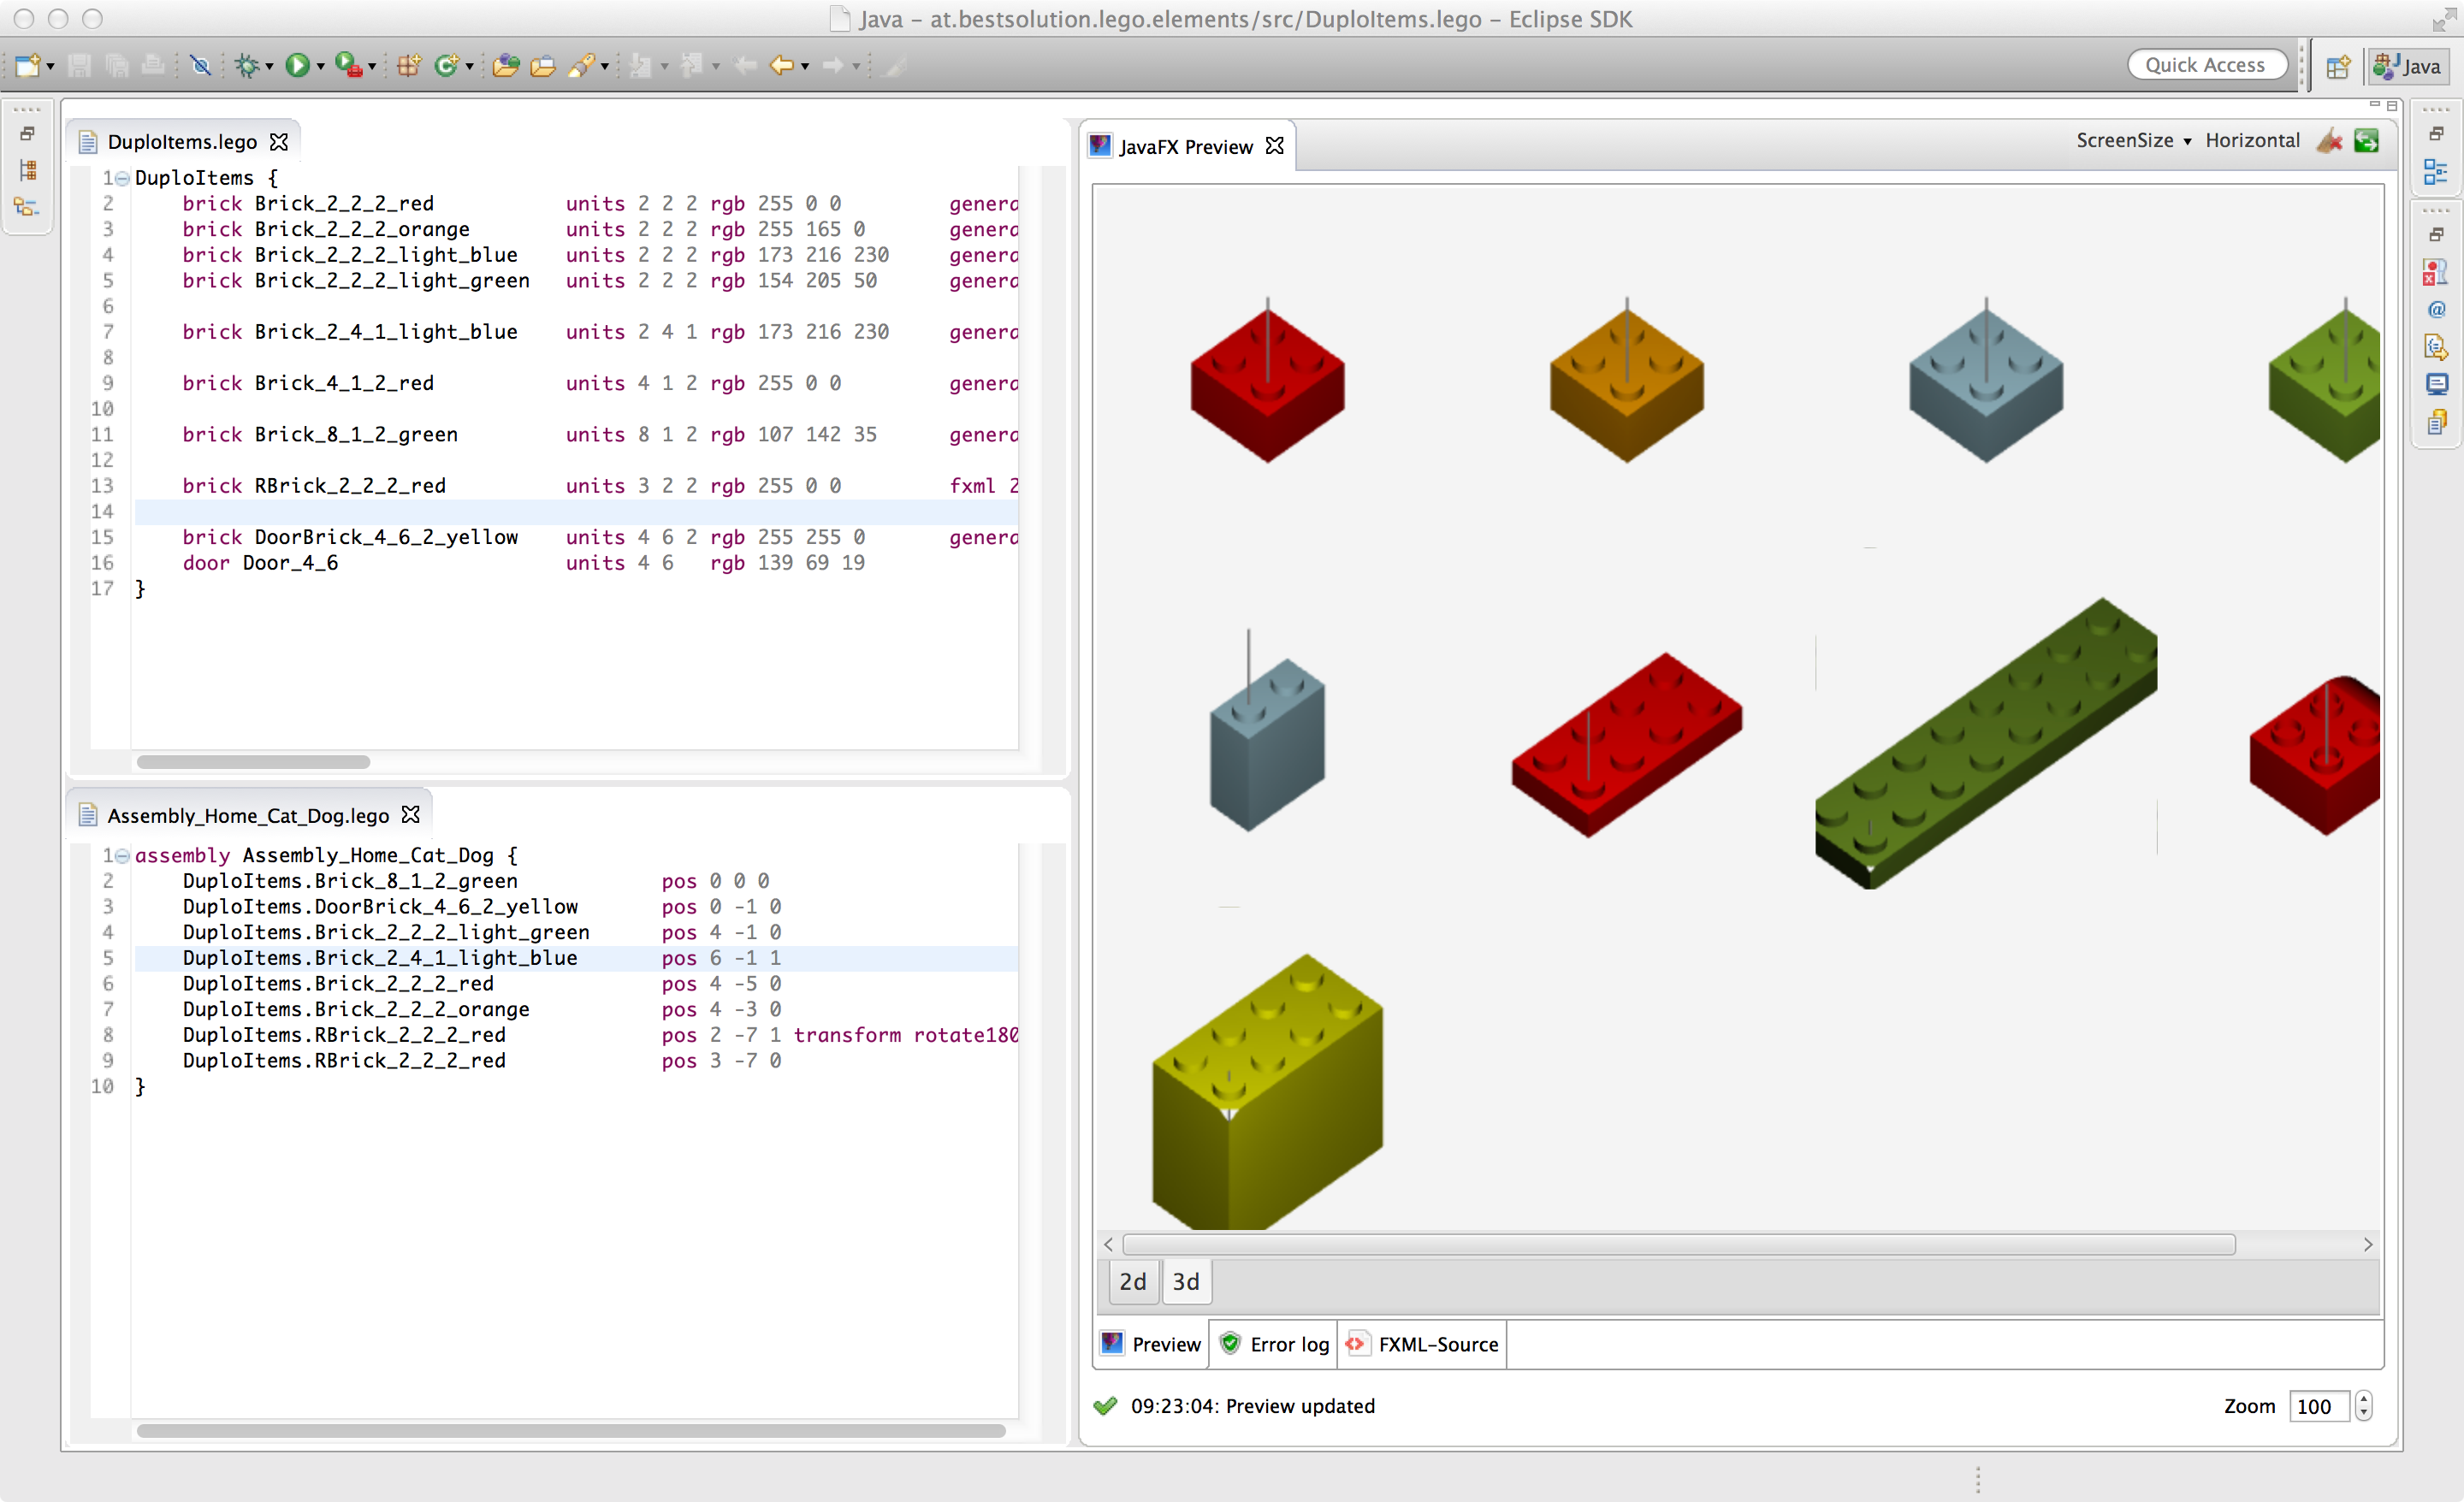Create a new Java project with grid icon
Screen dimensions: 2464x1502
tap(408, 65)
